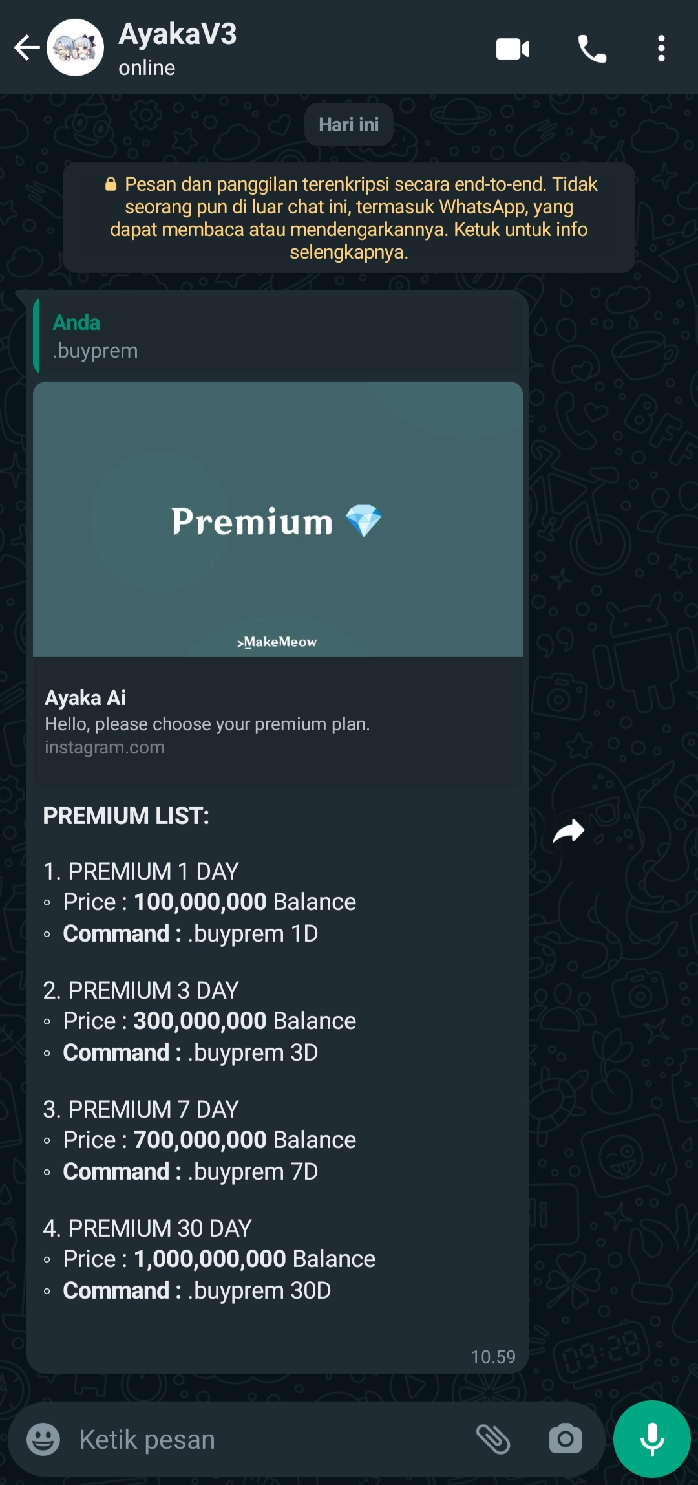Tap the 'Hari ini' date chip
Viewport: 698px width, 1485px height.
[x=349, y=125]
